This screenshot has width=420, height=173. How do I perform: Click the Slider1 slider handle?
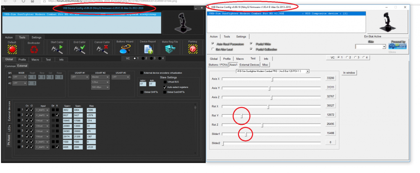point(247,134)
